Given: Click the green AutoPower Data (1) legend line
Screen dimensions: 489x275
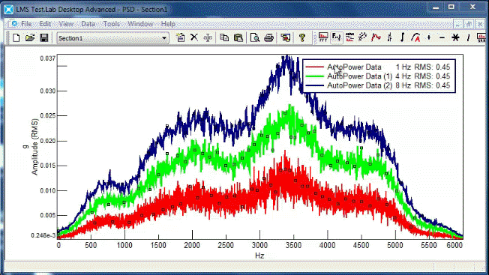Looking at the screenshot, I should pyautogui.click(x=315, y=76).
